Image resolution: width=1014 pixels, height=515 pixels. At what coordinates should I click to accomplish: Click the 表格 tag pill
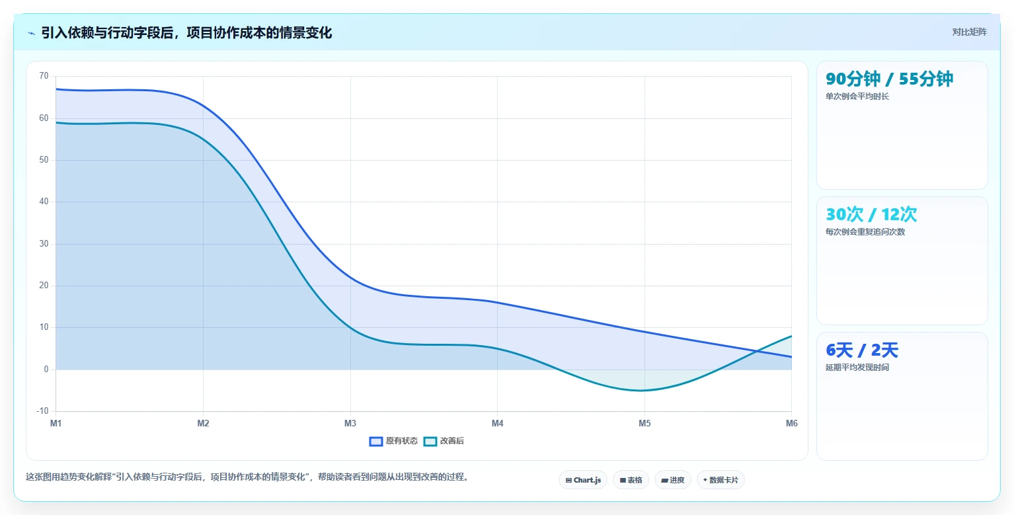tap(631, 480)
